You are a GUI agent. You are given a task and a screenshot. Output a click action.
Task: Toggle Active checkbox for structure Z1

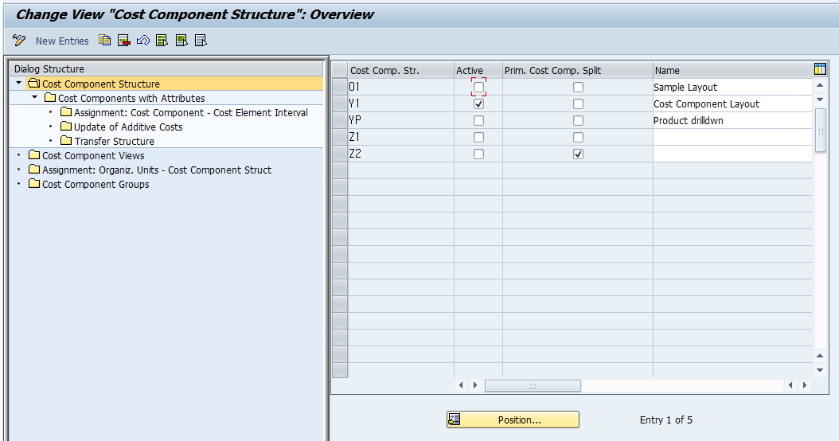[479, 137]
